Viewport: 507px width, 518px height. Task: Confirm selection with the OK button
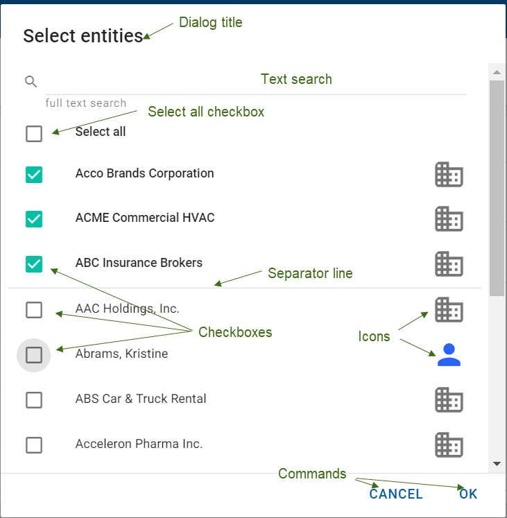click(468, 494)
